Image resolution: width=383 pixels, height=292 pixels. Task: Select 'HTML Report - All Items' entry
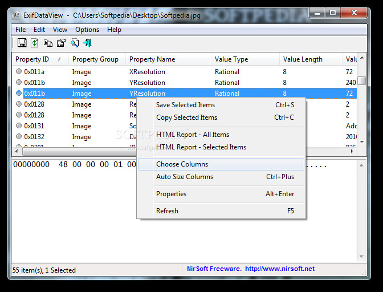click(192, 135)
